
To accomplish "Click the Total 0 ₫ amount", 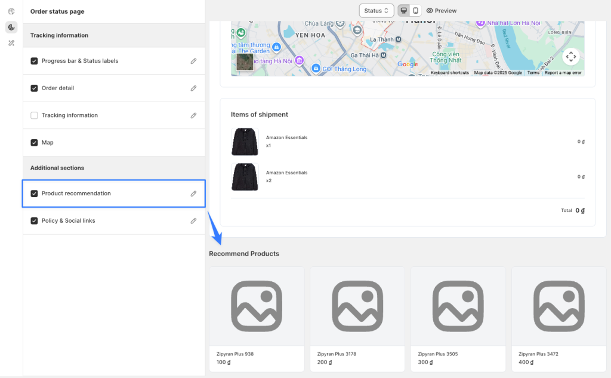I will 580,210.
